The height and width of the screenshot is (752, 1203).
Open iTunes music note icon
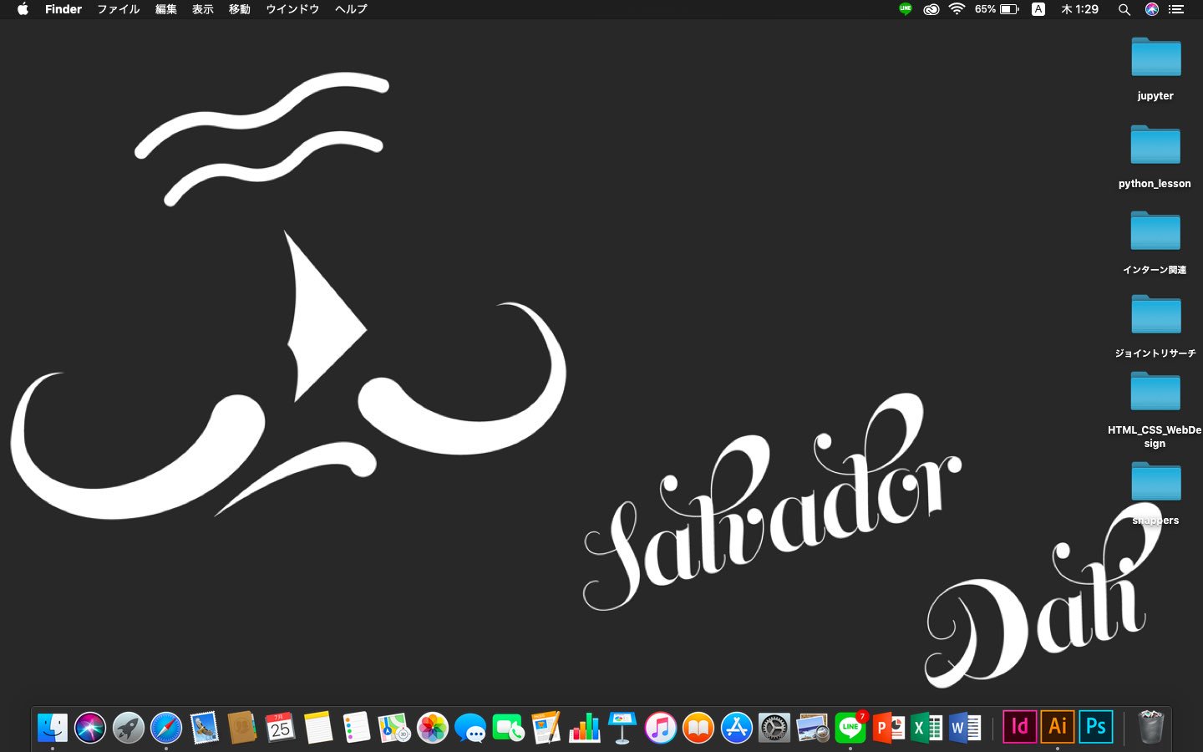[x=660, y=728]
